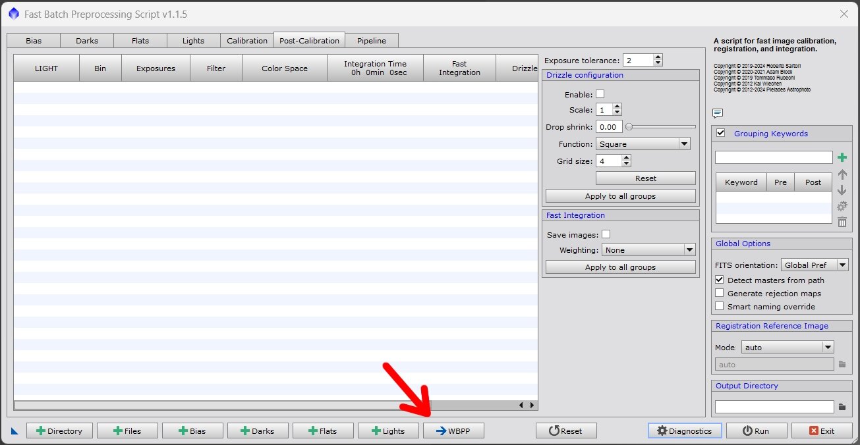Click the scroll left arrow of table

pos(521,406)
